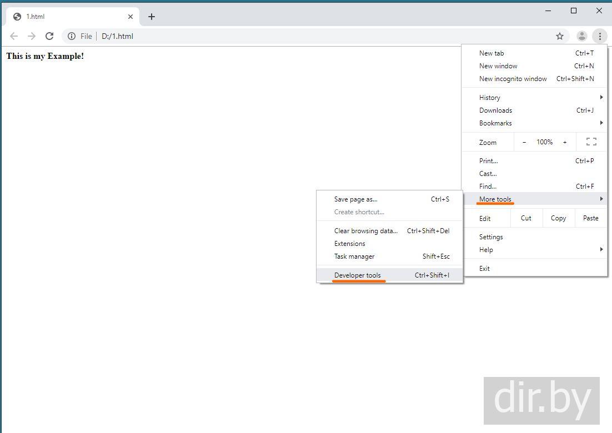Image resolution: width=612 pixels, height=433 pixels.
Task: Increase zoom with the plus button
Action: tap(565, 142)
